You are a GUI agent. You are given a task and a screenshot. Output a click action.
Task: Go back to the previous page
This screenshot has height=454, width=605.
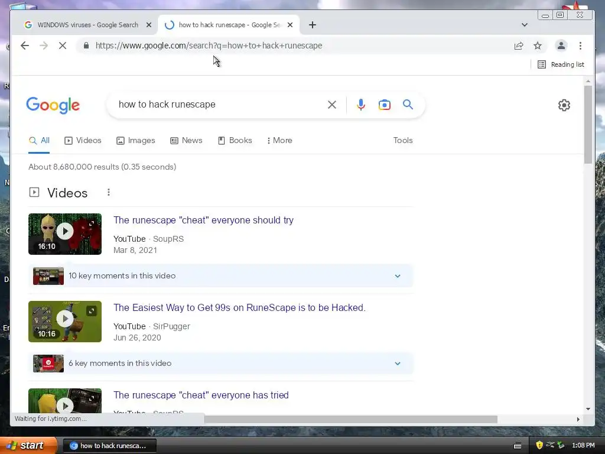pyautogui.click(x=25, y=46)
